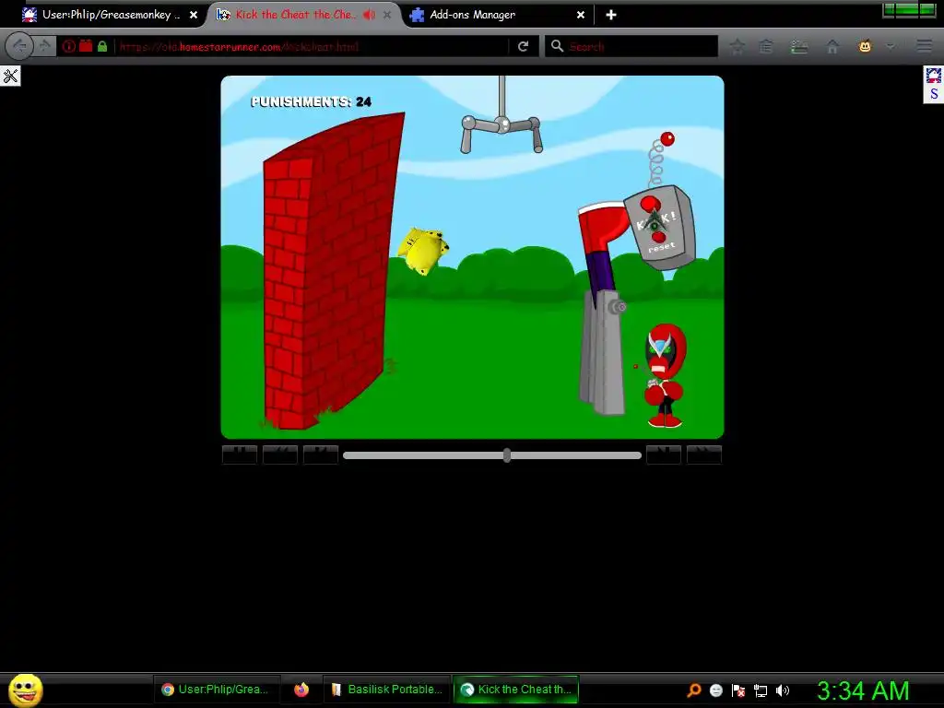Expand the Greasemonkey dropdown arrow
The width and height of the screenshot is (944, 708).
(891, 46)
